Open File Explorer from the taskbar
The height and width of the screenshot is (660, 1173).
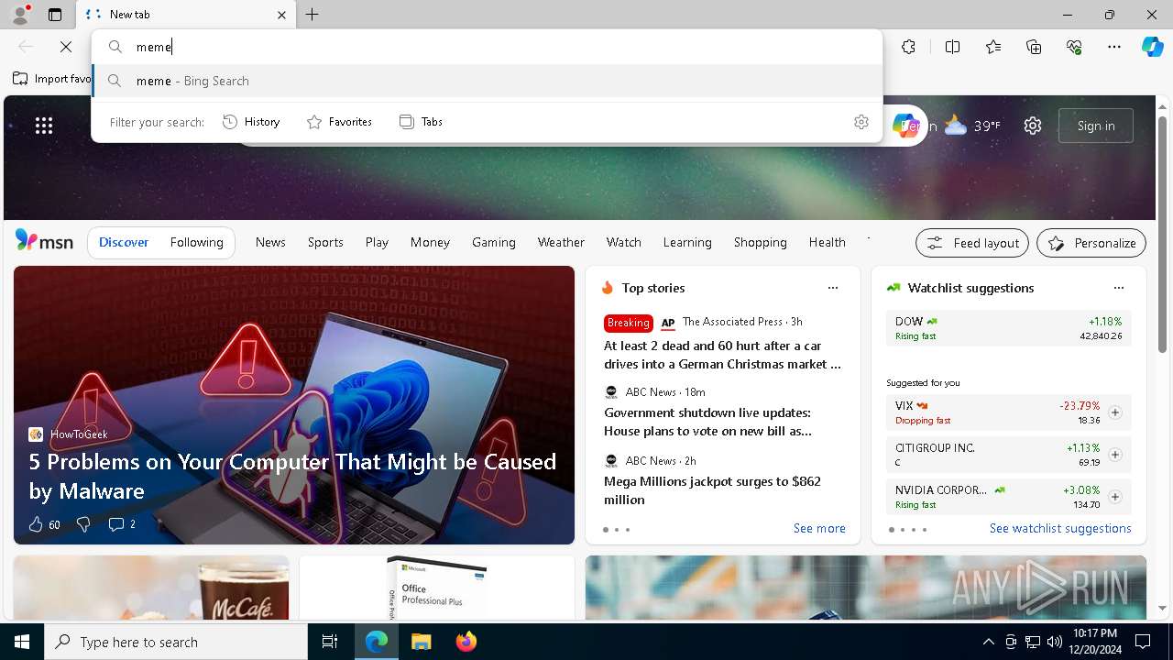(421, 642)
